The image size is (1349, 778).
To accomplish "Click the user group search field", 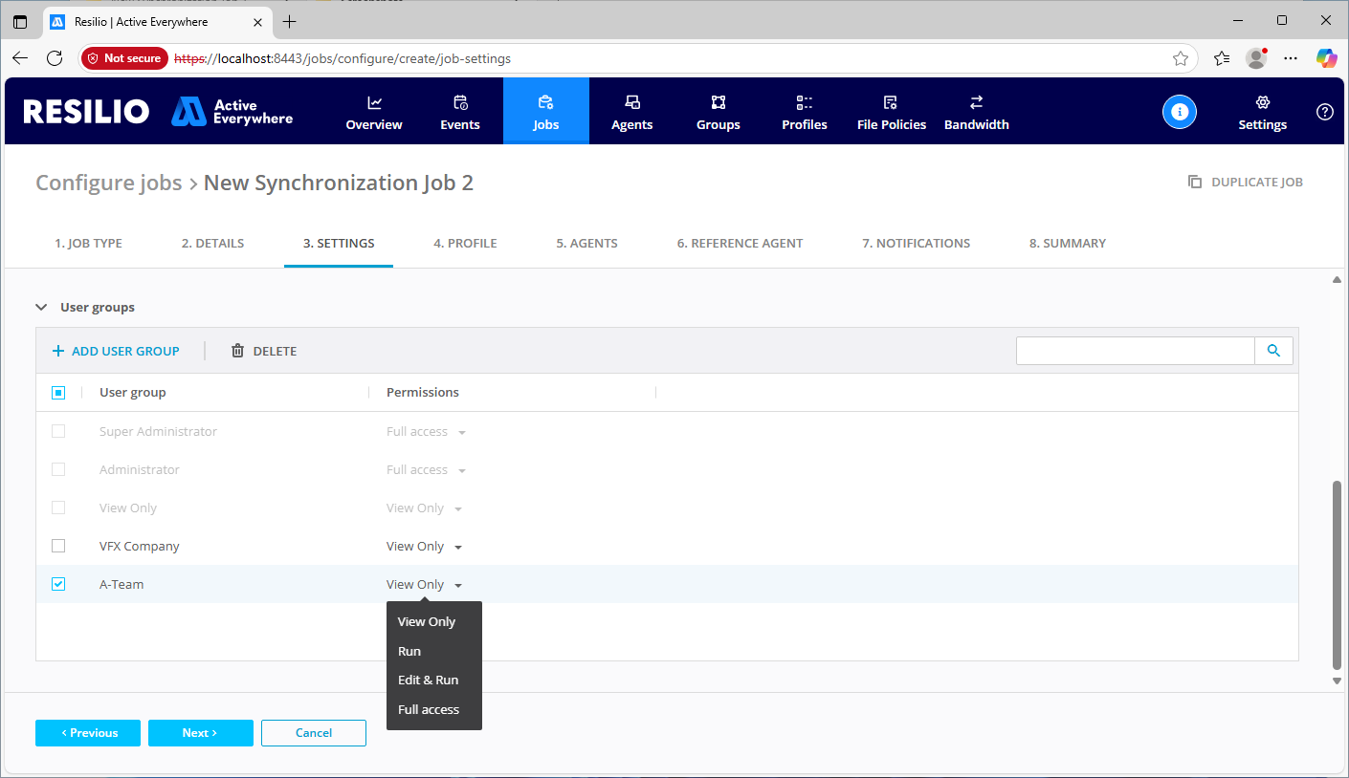I will coord(1135,351).
